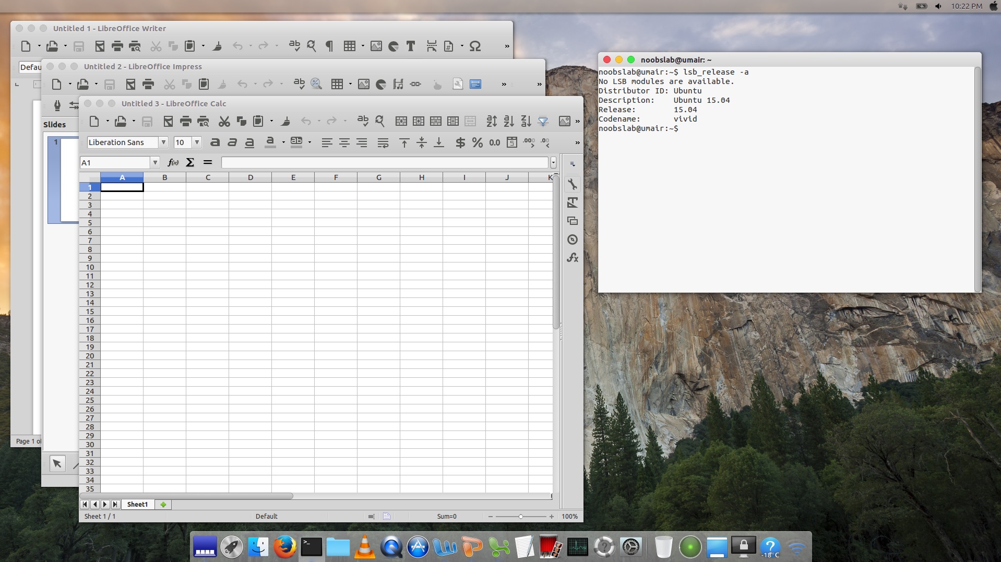Open Function Wizard next to Name Box

pyautogui.click(x=173, y=162)
